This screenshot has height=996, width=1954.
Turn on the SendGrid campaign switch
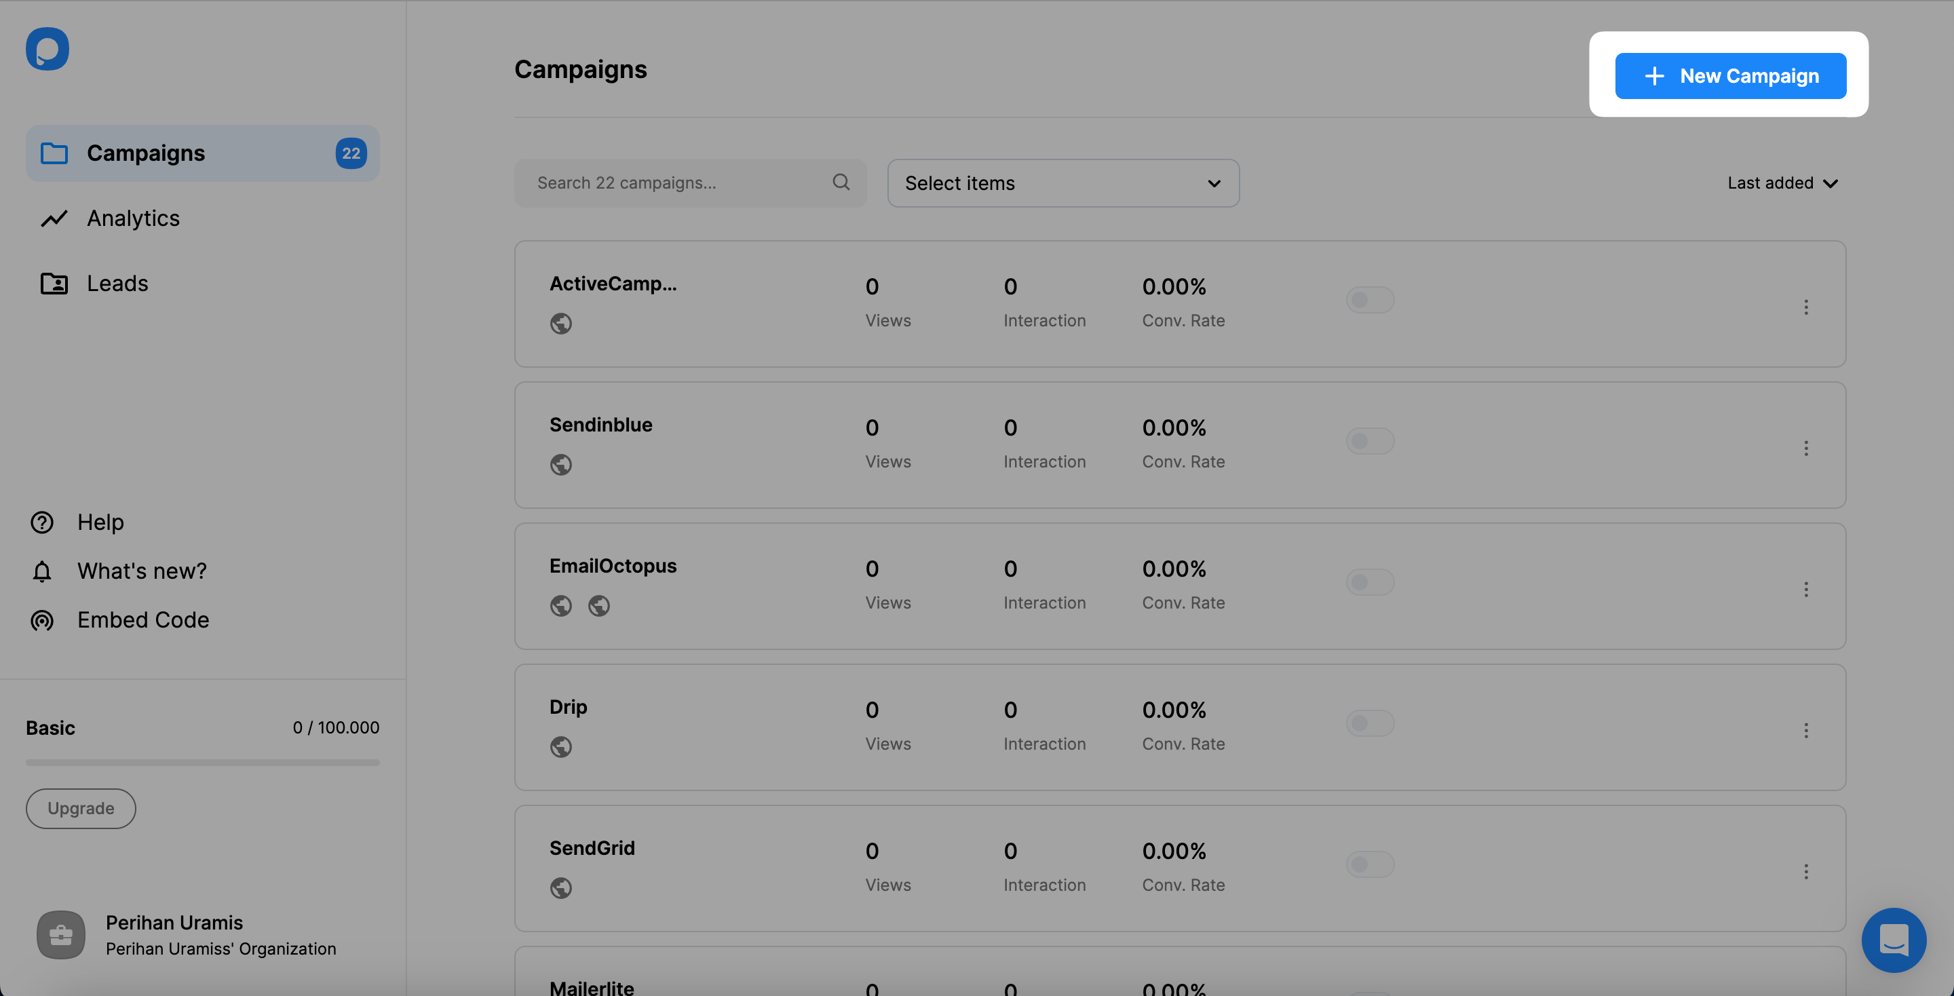[x=1369, y=864]
